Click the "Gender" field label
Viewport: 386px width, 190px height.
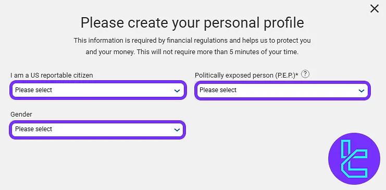(x=21, y=114)
